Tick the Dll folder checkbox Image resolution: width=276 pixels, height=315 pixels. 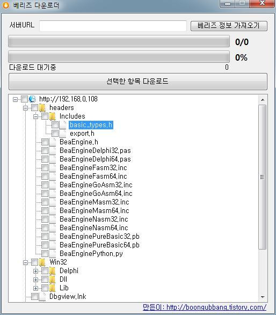[45, 280]
